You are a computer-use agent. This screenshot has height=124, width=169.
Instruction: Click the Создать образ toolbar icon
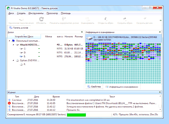tap(125, 19)
